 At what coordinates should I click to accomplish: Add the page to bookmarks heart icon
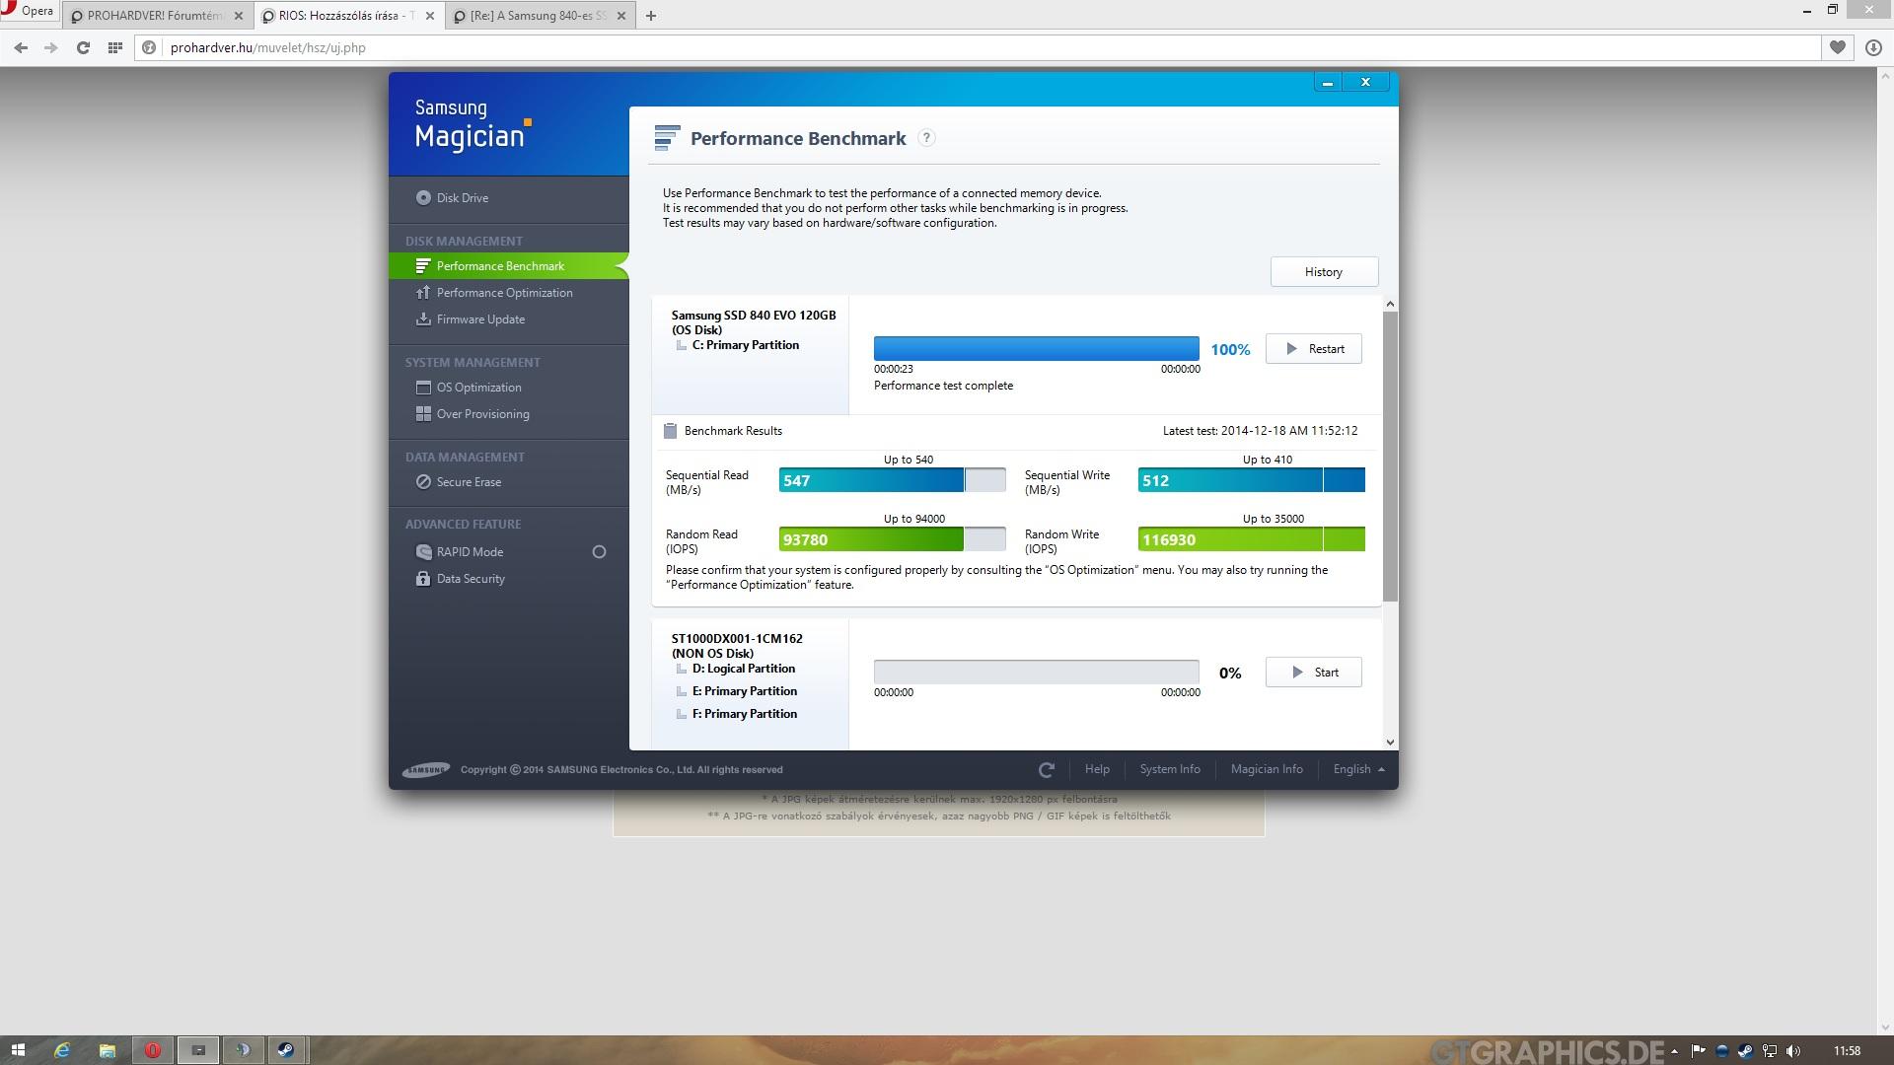(1838, 47)
